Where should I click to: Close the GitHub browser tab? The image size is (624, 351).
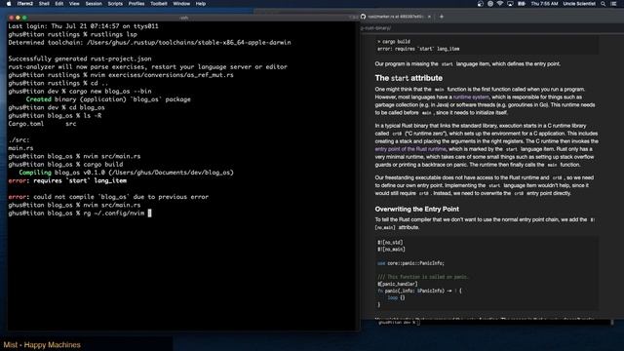point(429,17)
